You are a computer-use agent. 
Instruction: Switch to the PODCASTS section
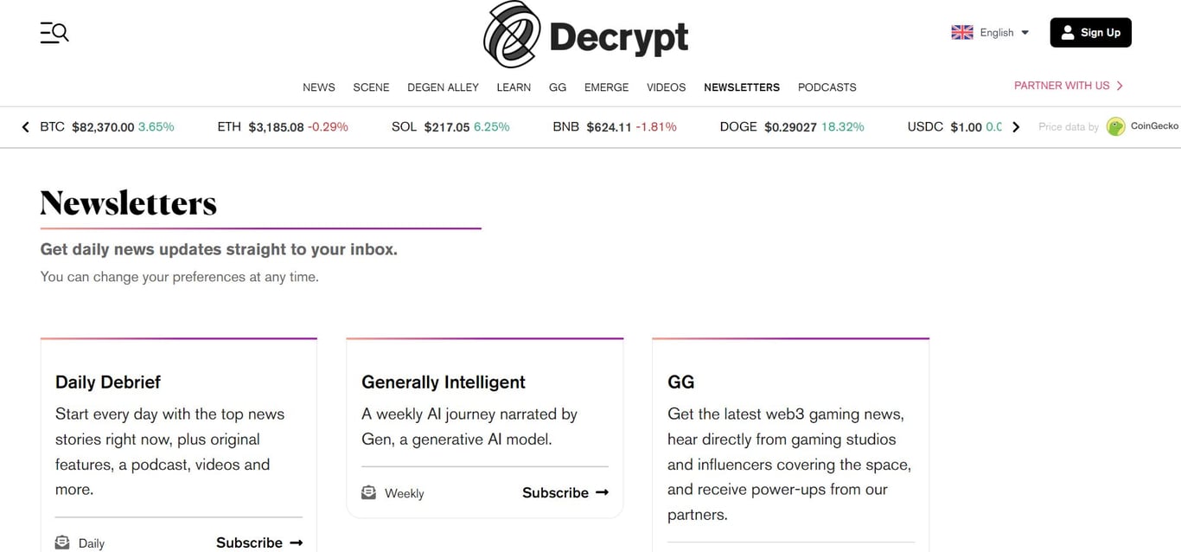(x=827, y=87)
